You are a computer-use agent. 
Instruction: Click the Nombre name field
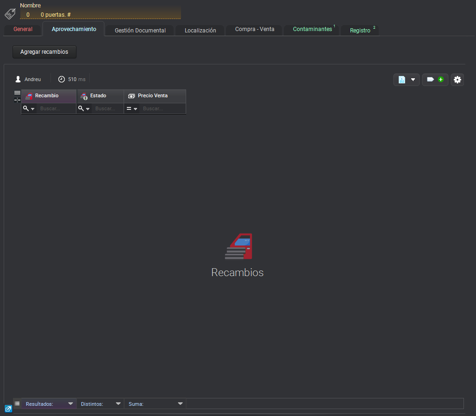tap(100, 14)
